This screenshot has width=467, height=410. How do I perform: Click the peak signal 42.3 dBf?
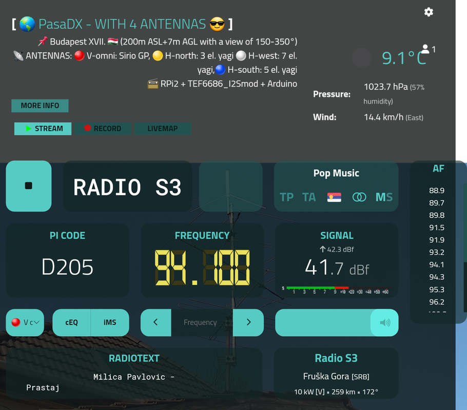click(x=337, y=250)
